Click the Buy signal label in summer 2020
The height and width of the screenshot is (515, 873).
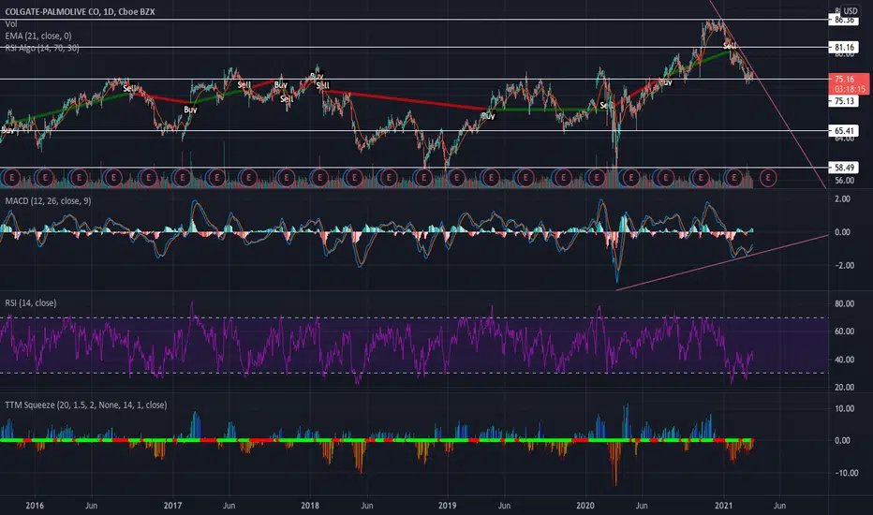pos(665,82)
